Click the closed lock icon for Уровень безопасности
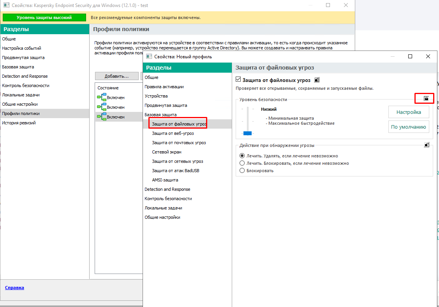 click(x=426, y=99)
